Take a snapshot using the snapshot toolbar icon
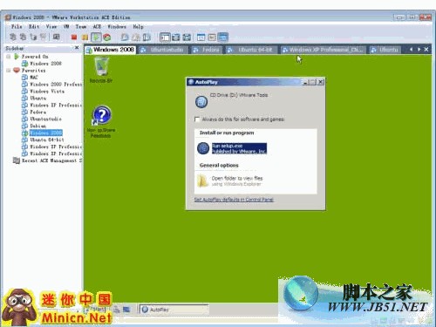The height and width of the screenshot is (327, 436). pyautogui.click(x=125, y=37)
